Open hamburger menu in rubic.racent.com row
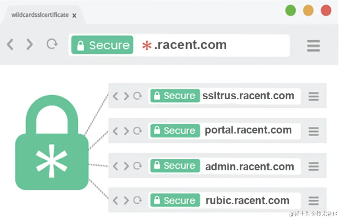Screen dimensions: 340x219 point(313,201)
